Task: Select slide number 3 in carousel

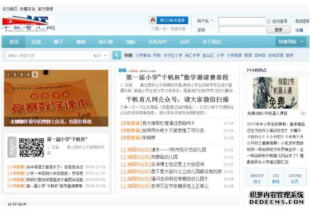Action: click(x=21, y=75)
